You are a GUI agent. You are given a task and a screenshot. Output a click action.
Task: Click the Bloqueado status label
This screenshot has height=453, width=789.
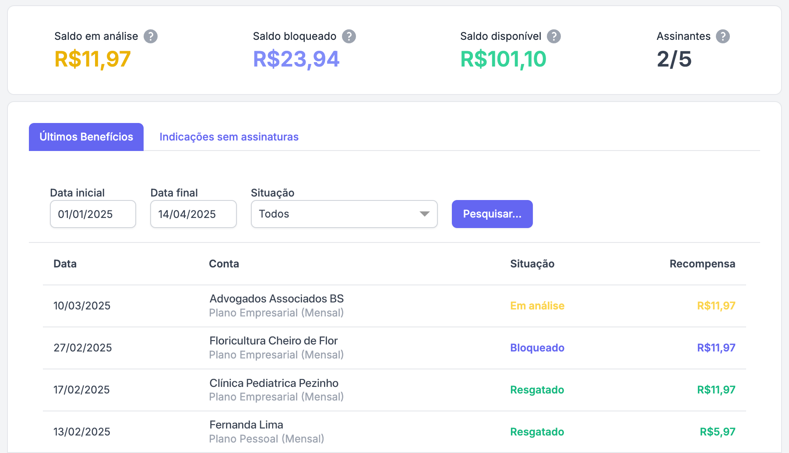pos(537,348)
